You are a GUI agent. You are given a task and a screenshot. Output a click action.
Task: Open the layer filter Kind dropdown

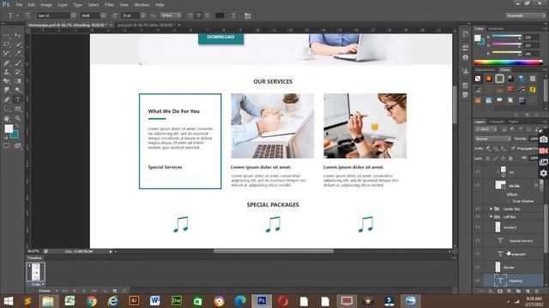click(x=486, y=129)
